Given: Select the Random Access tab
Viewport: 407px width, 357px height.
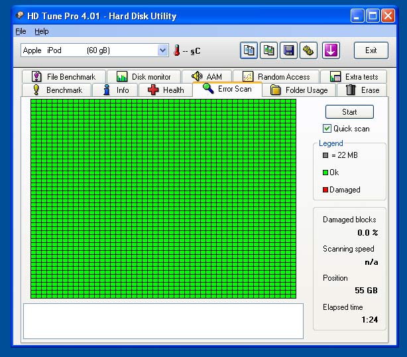Looking at the screenshot, I should click(x=276, y=77).
